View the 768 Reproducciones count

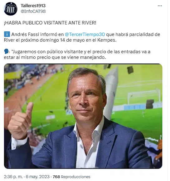[71, 177]
